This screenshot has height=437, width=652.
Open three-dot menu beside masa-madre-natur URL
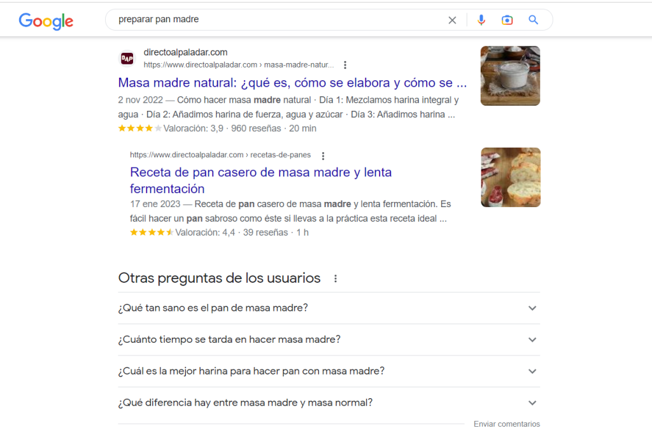(x=345, y=65)
